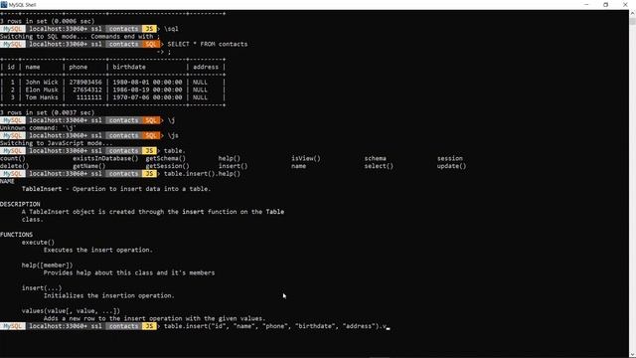Click 'isView()' autocomplete suggestion
Image resolution: width=636 pixels, height=358 pixels.
[306, 158]
